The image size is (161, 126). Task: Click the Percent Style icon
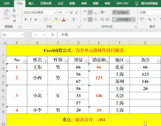coord(150,19)
